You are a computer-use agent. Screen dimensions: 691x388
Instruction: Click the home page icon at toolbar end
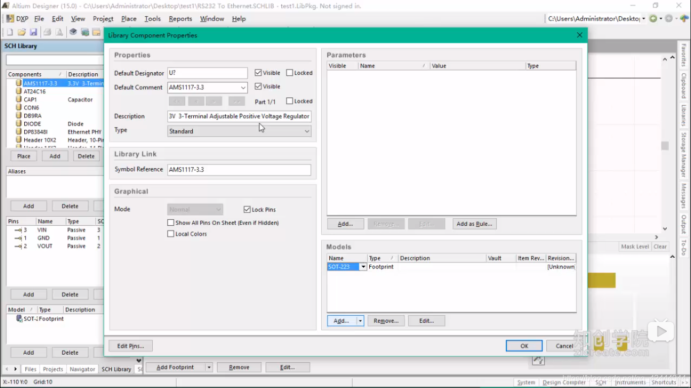[684, 19]
